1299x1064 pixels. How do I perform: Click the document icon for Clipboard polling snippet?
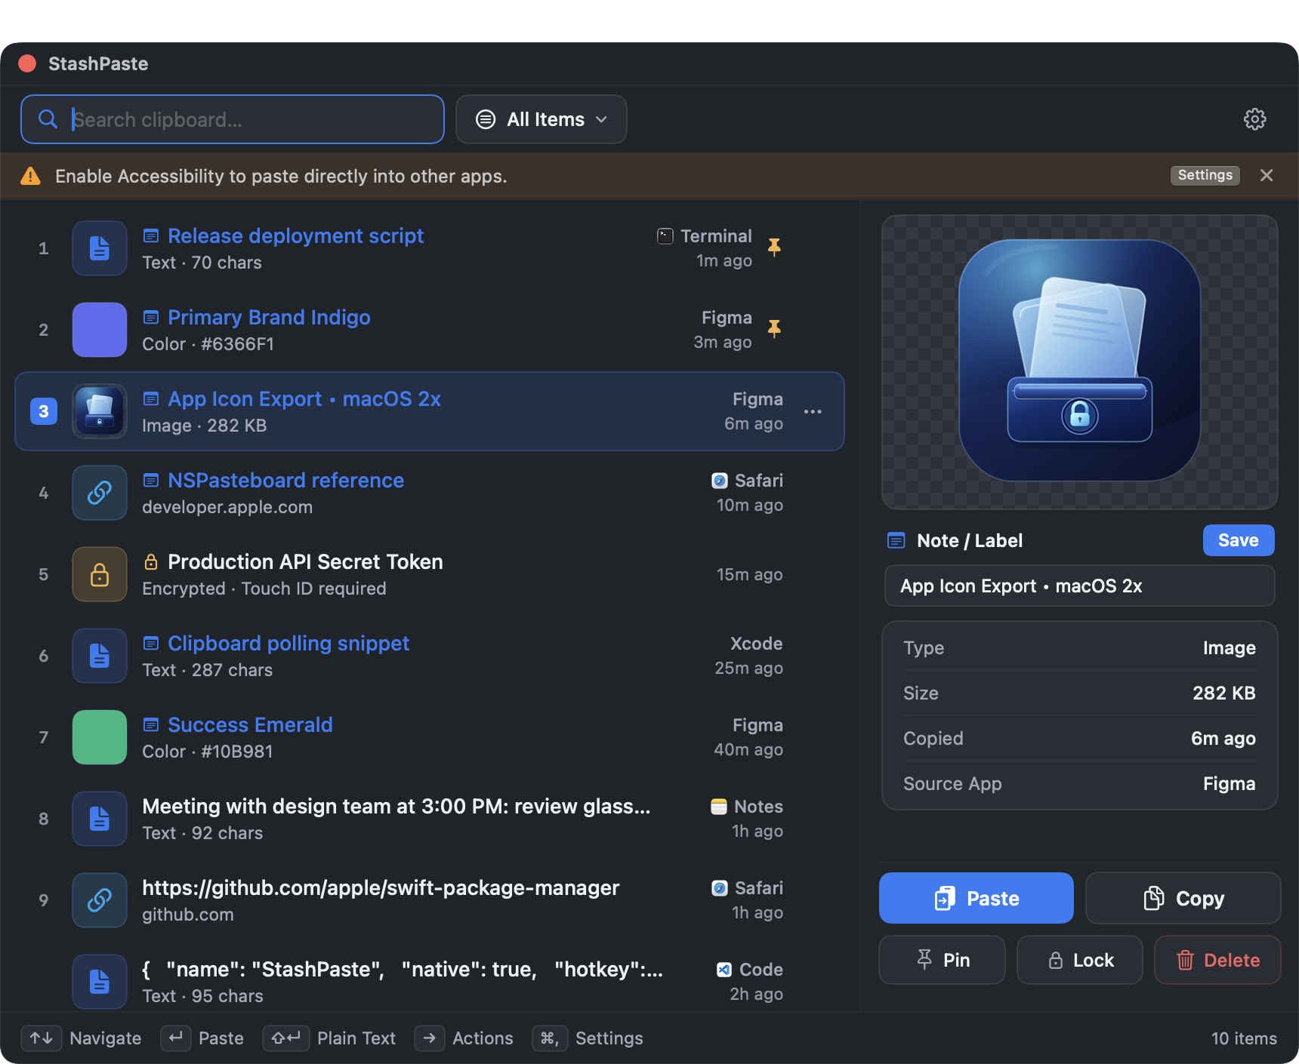click(100, 656)
